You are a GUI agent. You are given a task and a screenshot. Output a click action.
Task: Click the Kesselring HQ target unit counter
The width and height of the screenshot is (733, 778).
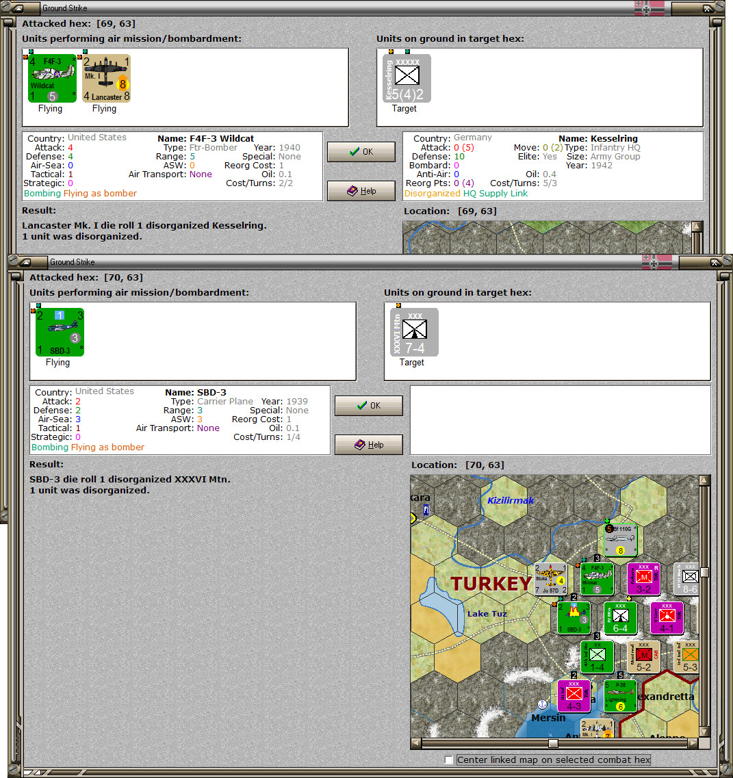click(x=407, y=79)
